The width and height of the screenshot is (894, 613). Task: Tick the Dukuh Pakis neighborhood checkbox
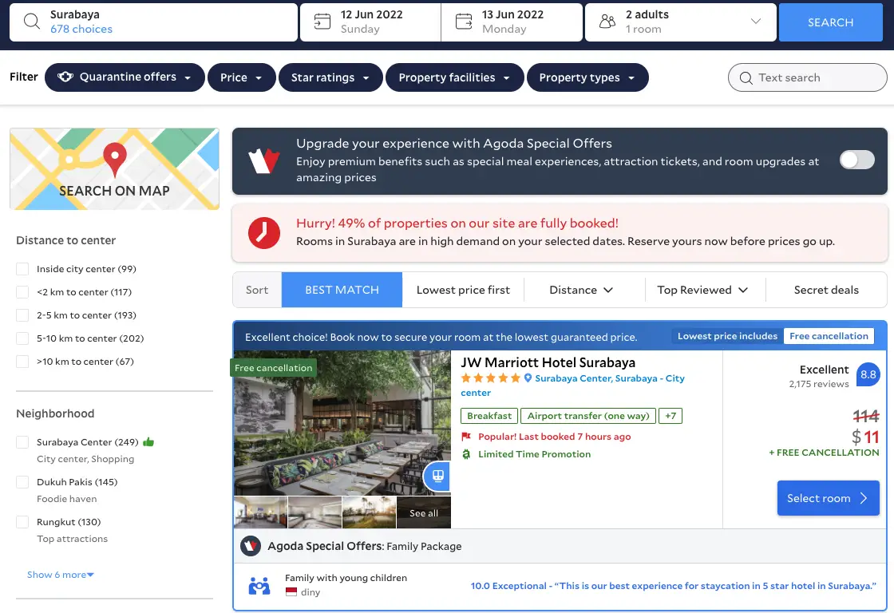click(x=22, y=482)
